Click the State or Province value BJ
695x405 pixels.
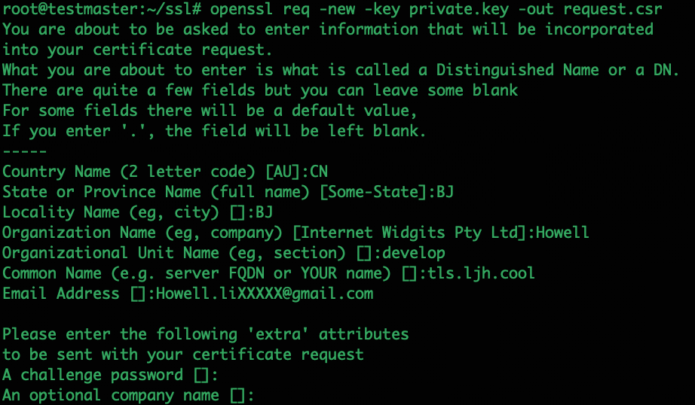coord(445,192)
